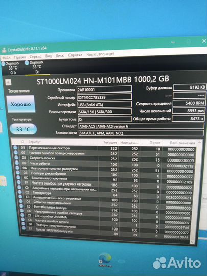This screenshot has height=276, width=207.
Task: Select the Переназначенные сектора row
Action: tap(104, 148)
